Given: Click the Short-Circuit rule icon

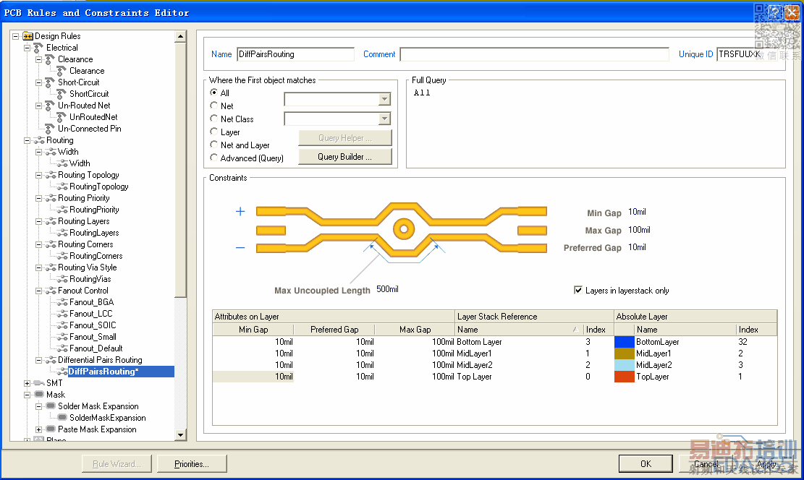Looking at the screenshot, I should (50, 82).
